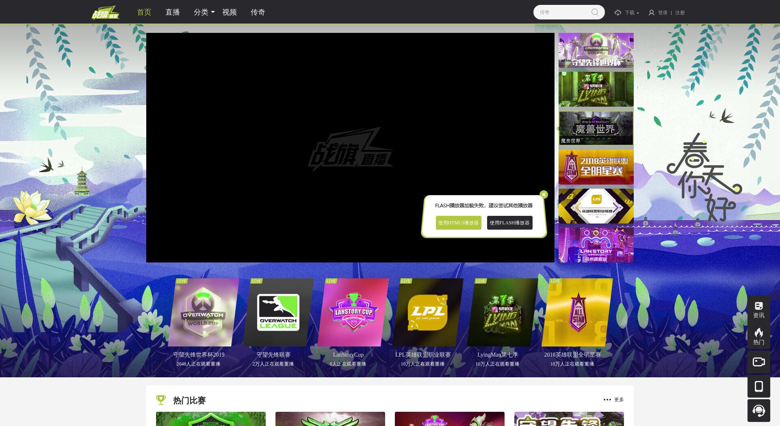Click the trophy icon beside 热门比赛
Image resolution: width=780 pixels, height=426 pixels.
point(161,400)
